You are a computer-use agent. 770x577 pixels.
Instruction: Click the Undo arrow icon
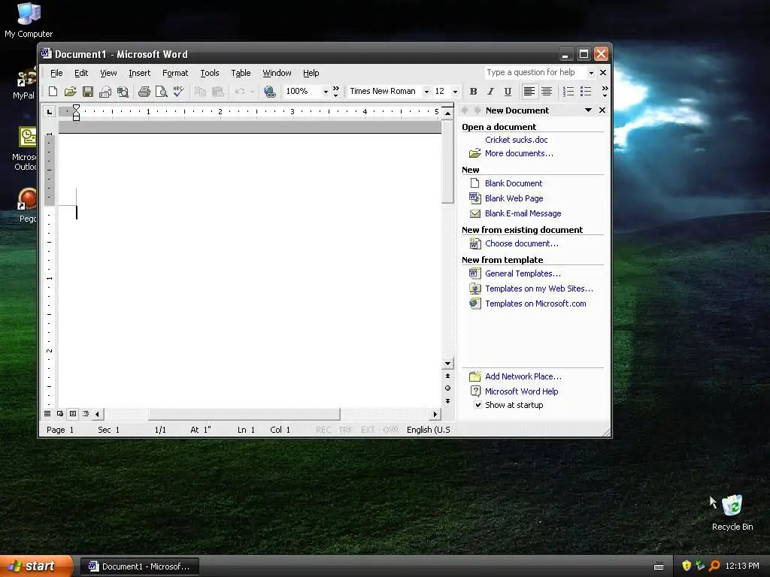tap(240, 91)
